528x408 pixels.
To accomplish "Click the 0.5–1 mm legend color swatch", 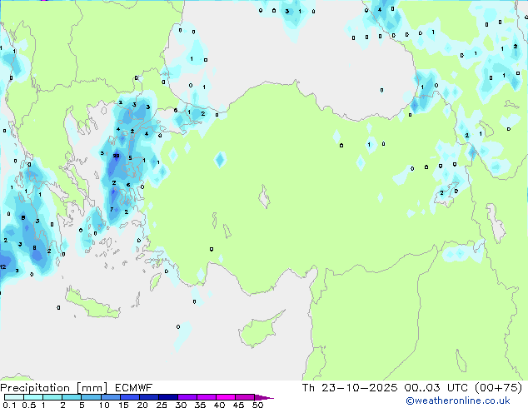I will (x=33, y=397).
